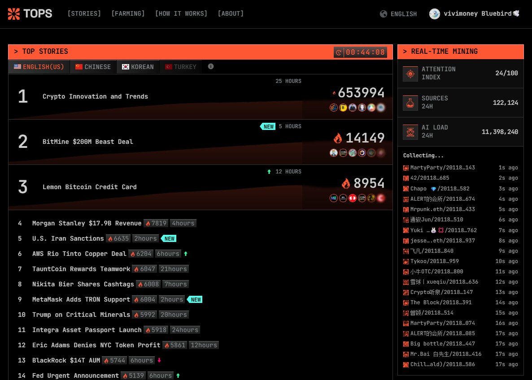This screenshot has height=380, width=532.
Task: Click the up arrow beside AWS Rio Tinto
Action: click(x=186, y=254)
